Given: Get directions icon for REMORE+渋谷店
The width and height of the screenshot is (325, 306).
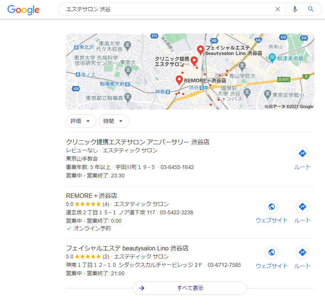Looking at the screenshot, I should (x=303, y=207).
